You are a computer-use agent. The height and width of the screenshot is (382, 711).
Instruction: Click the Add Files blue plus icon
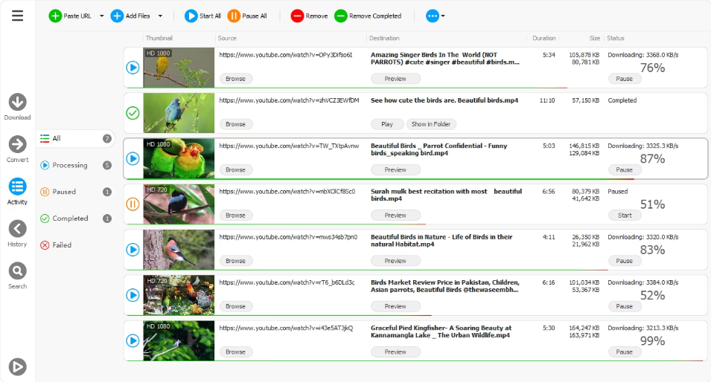117,16
